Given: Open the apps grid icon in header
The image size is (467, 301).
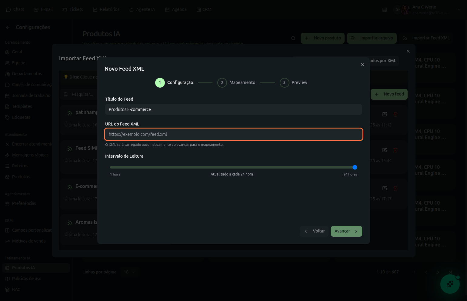Looking at the screenshot, I should coord(385,10).
